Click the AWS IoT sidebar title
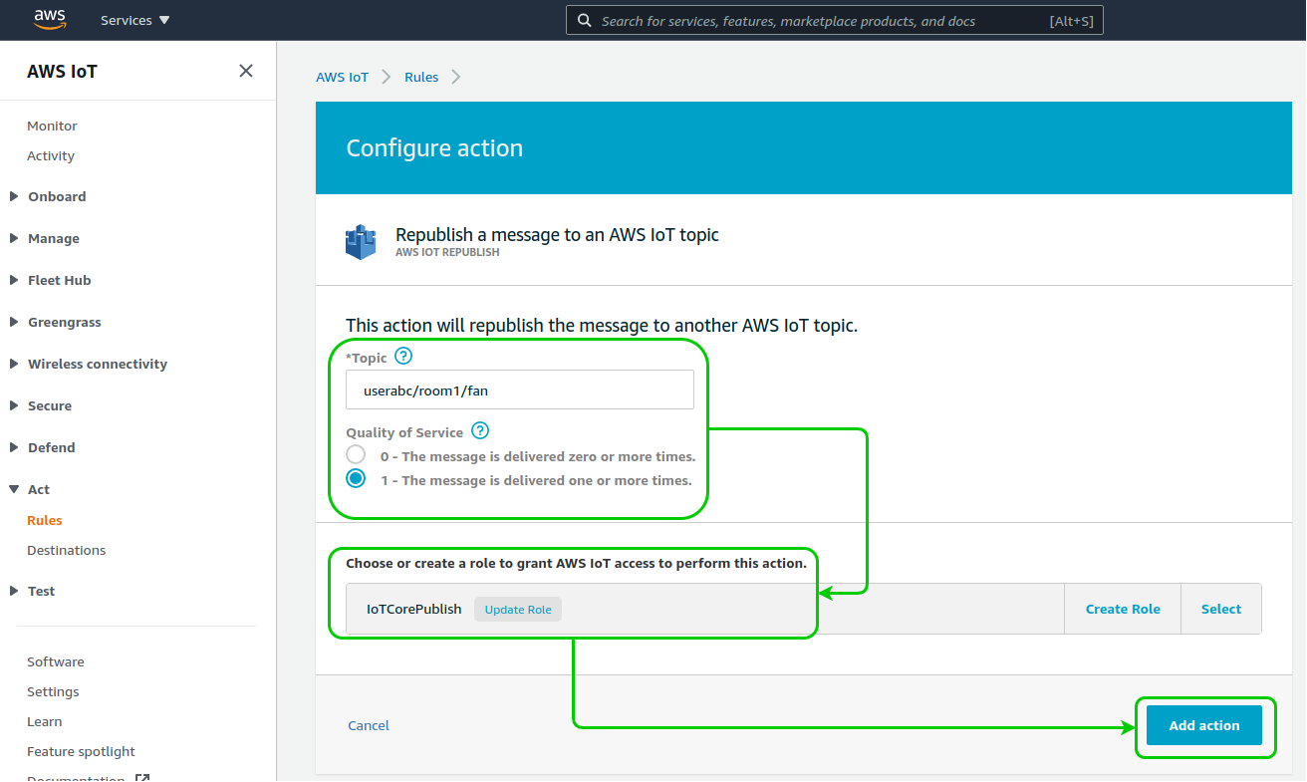Viewport: 1307px width, 782px height. 63,71
